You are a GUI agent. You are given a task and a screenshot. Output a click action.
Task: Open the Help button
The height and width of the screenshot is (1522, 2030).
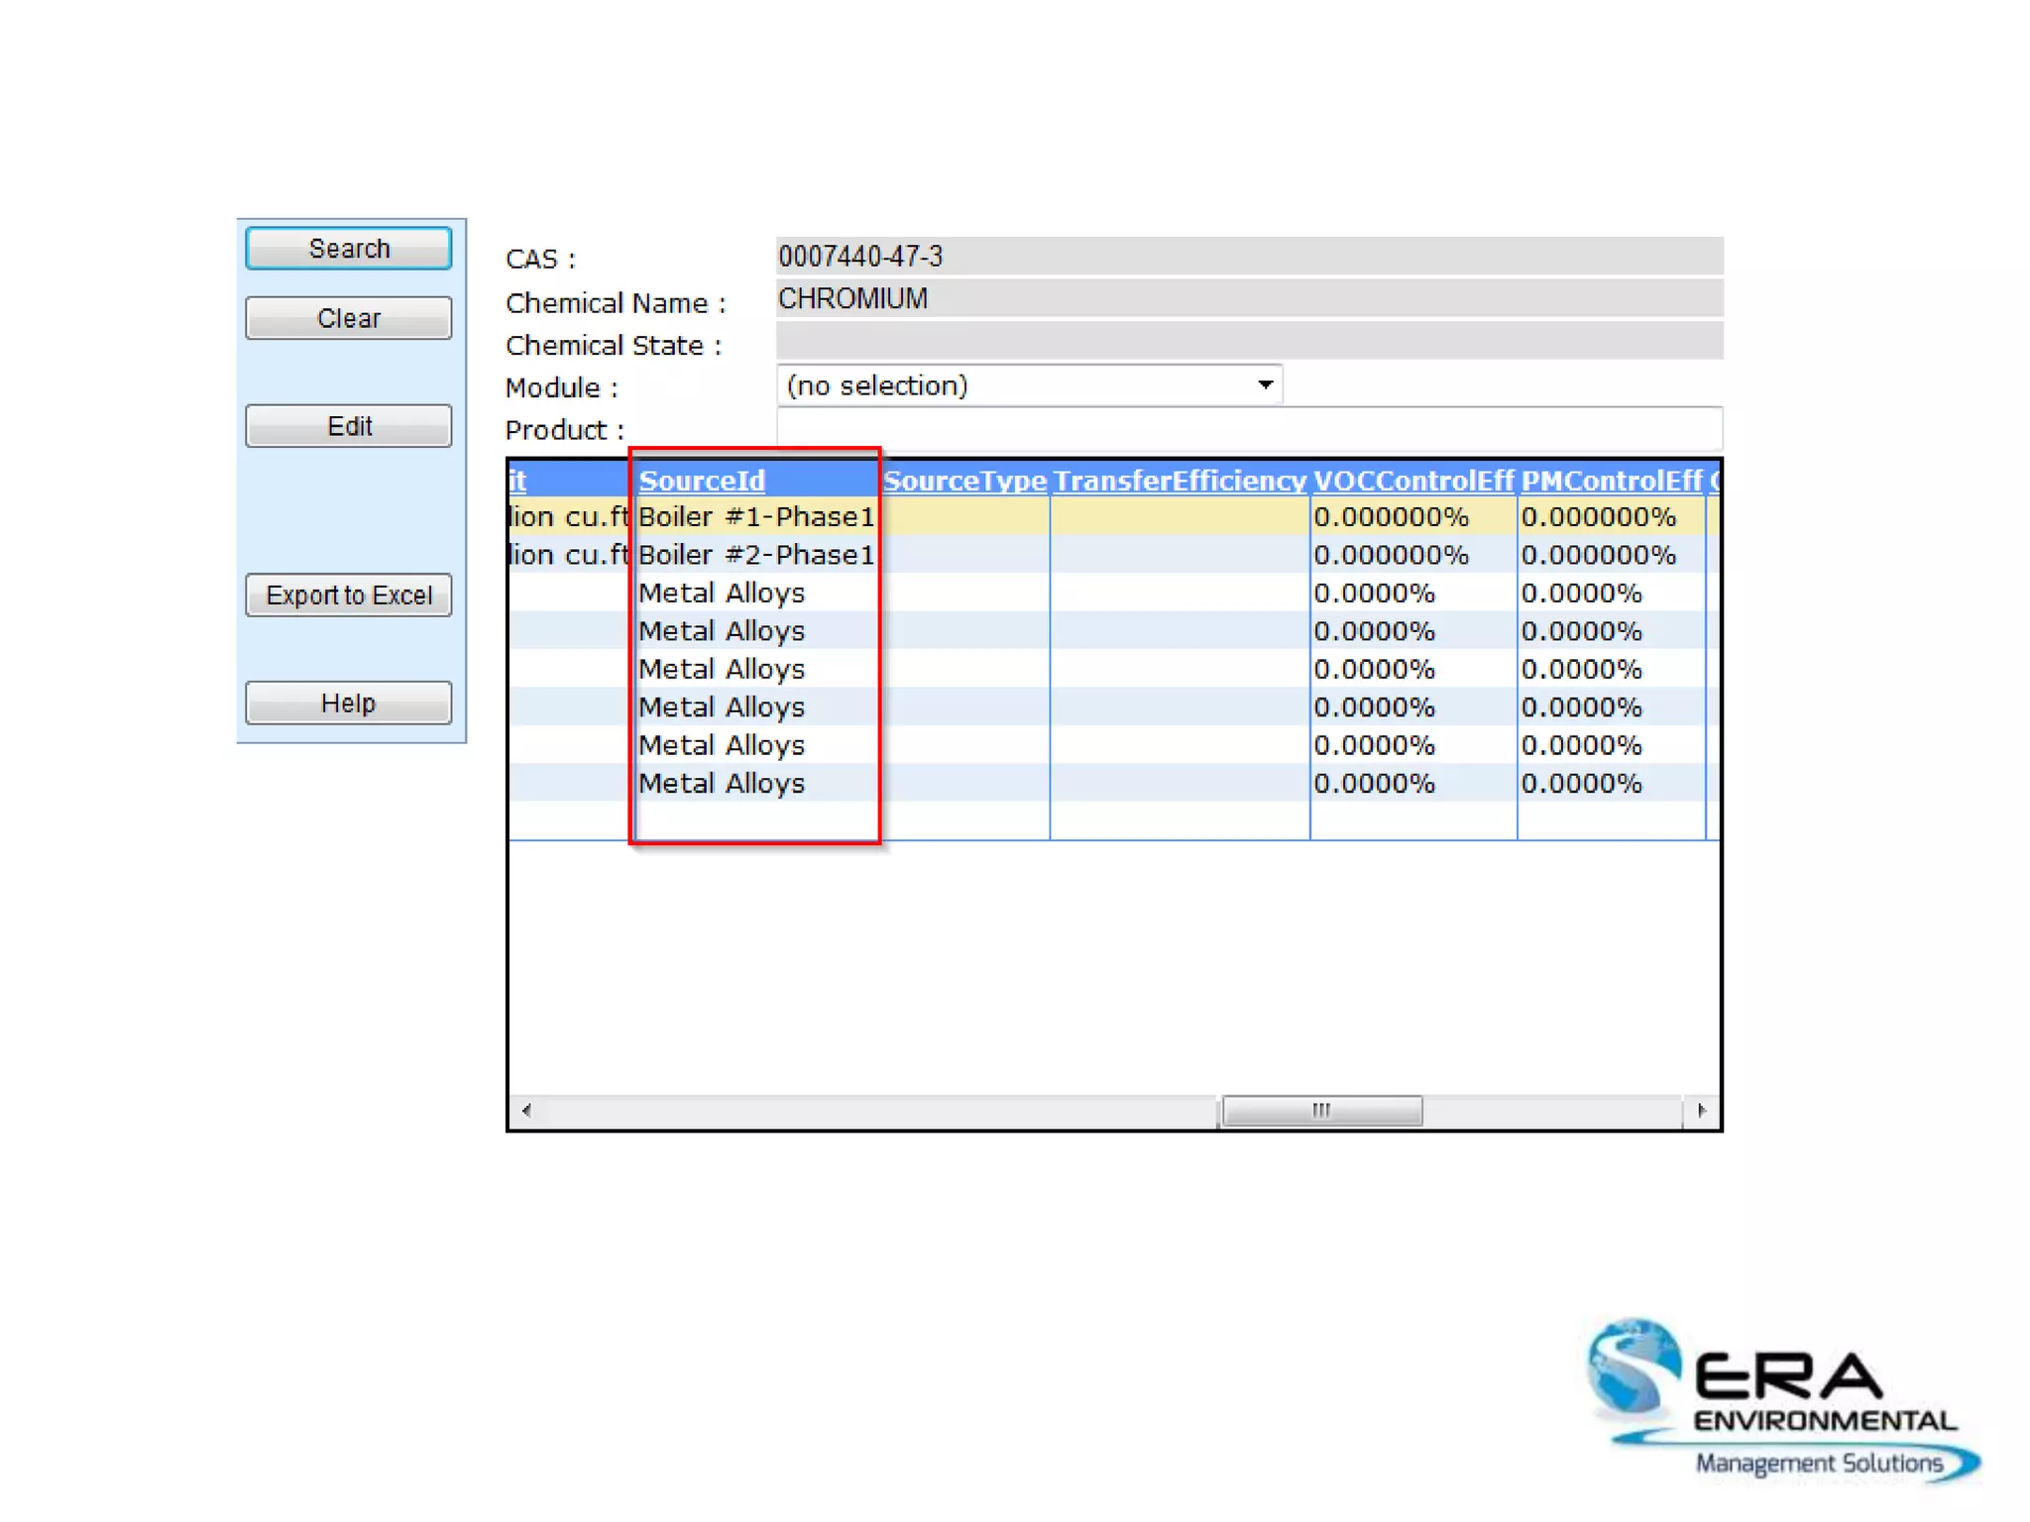348,704
